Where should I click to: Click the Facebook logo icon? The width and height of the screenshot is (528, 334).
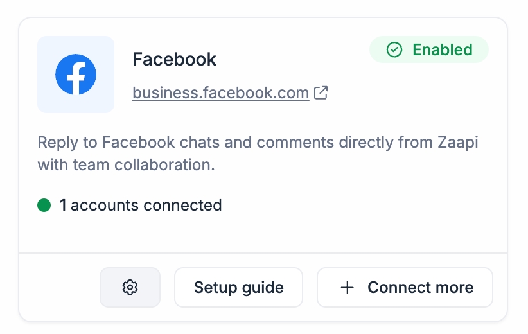(x=76, y=75)
